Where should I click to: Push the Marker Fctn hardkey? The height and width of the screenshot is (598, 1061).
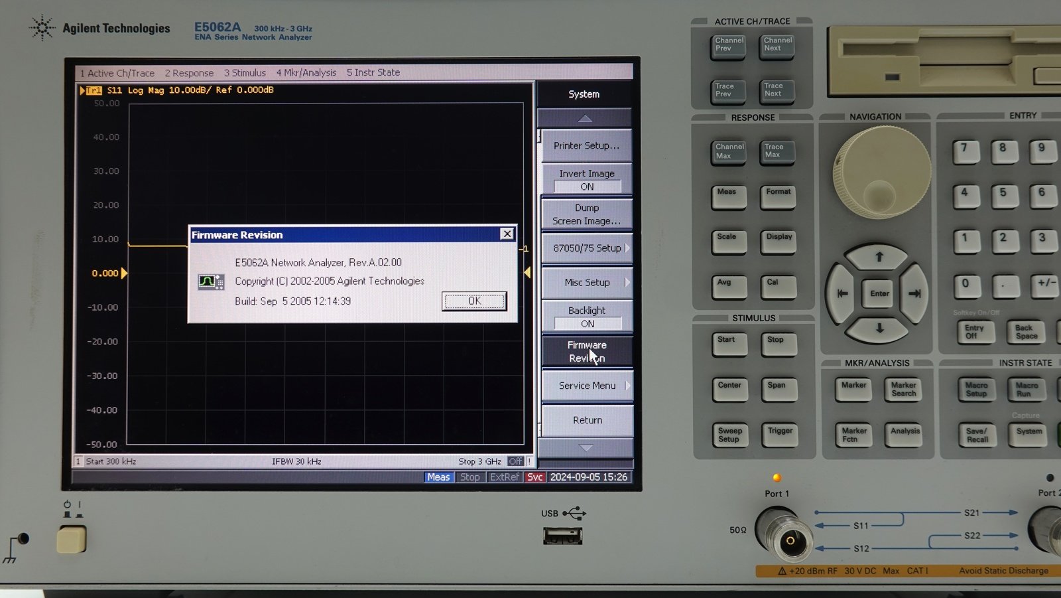[855, 435]
